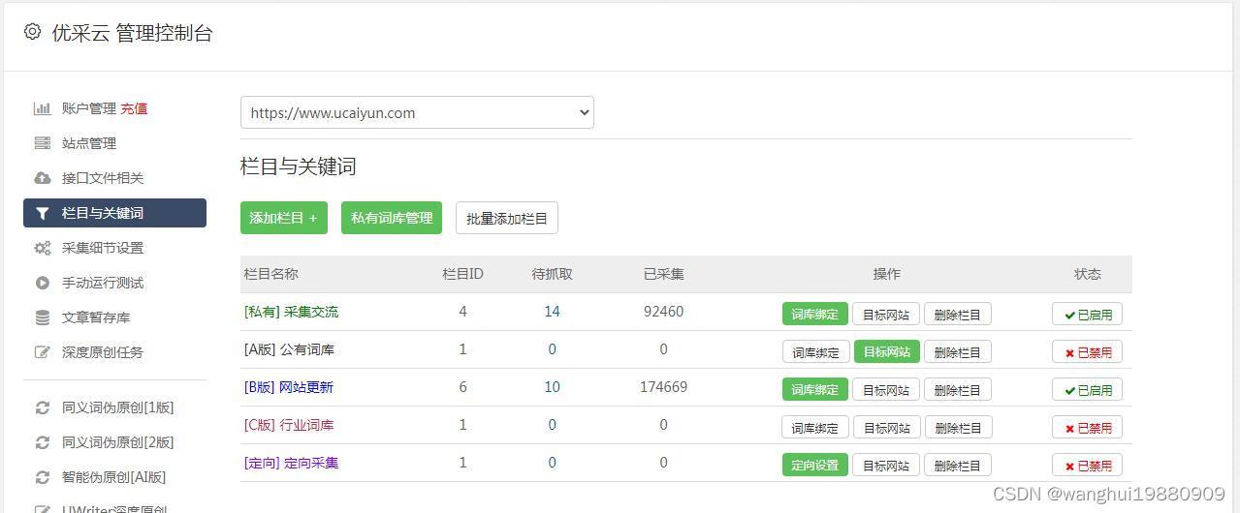This screenshot has width=1240, height=513.
Task: Click the gears icon for 采集细节设置
Action: [x=42, y=248]
